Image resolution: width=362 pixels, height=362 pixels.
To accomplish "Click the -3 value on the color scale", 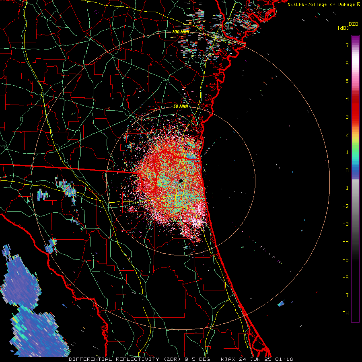I will pyautogui.click(x=346, y=224).
